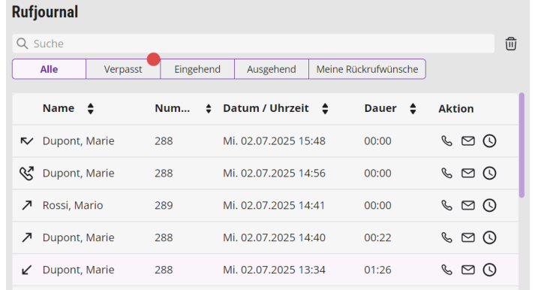Click clock icon in the 15:48 row
The width and height of the screenshot is (538, 290).
[x=490, y=141]
